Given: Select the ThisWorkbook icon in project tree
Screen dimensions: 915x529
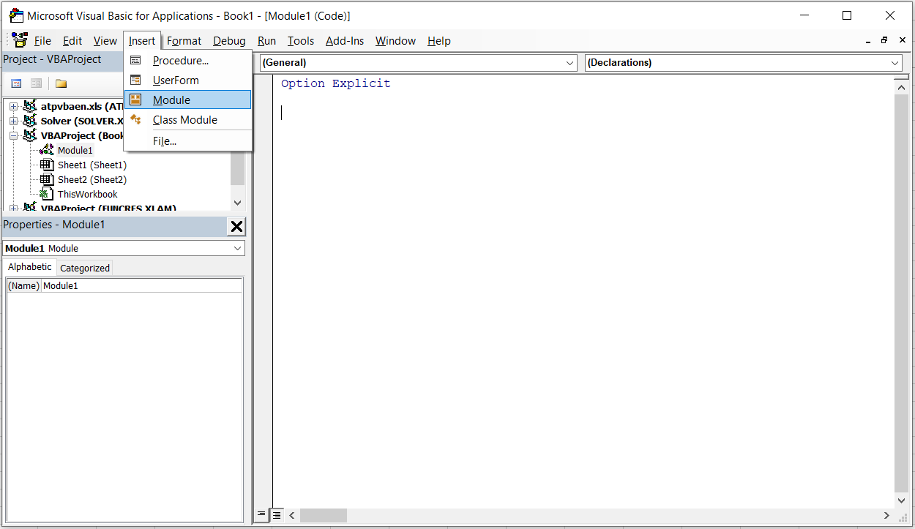Looking at the screenshot, I should 46,195.
